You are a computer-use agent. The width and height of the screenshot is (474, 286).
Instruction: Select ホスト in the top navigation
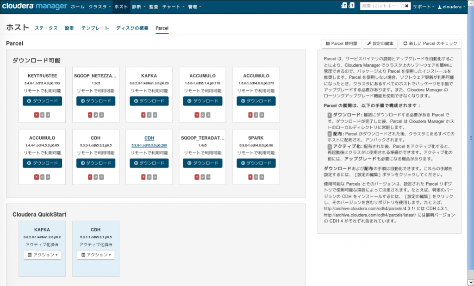tap(121, 6)
